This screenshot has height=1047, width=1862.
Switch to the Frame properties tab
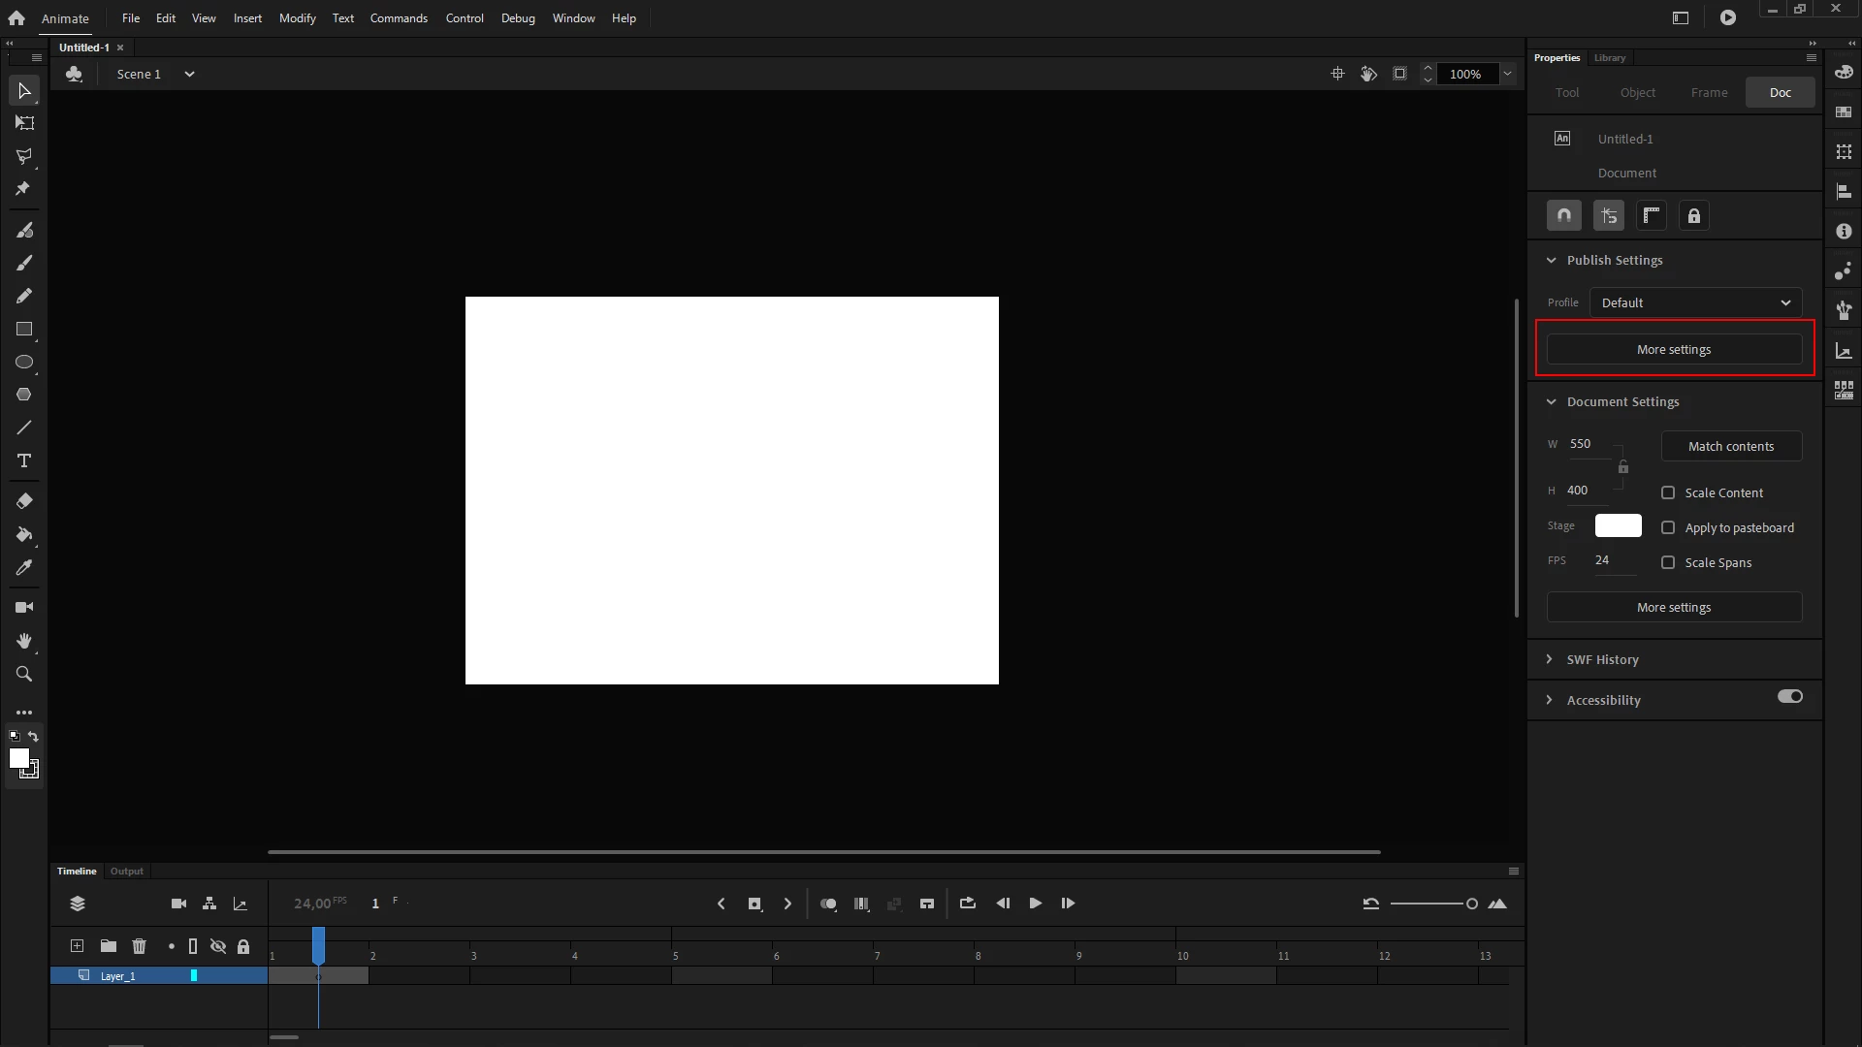[x=1709, y=92]
